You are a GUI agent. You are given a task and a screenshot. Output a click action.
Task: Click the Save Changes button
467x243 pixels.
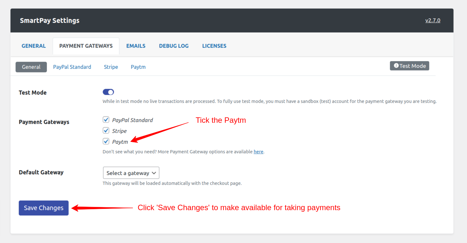coord(44,208)
